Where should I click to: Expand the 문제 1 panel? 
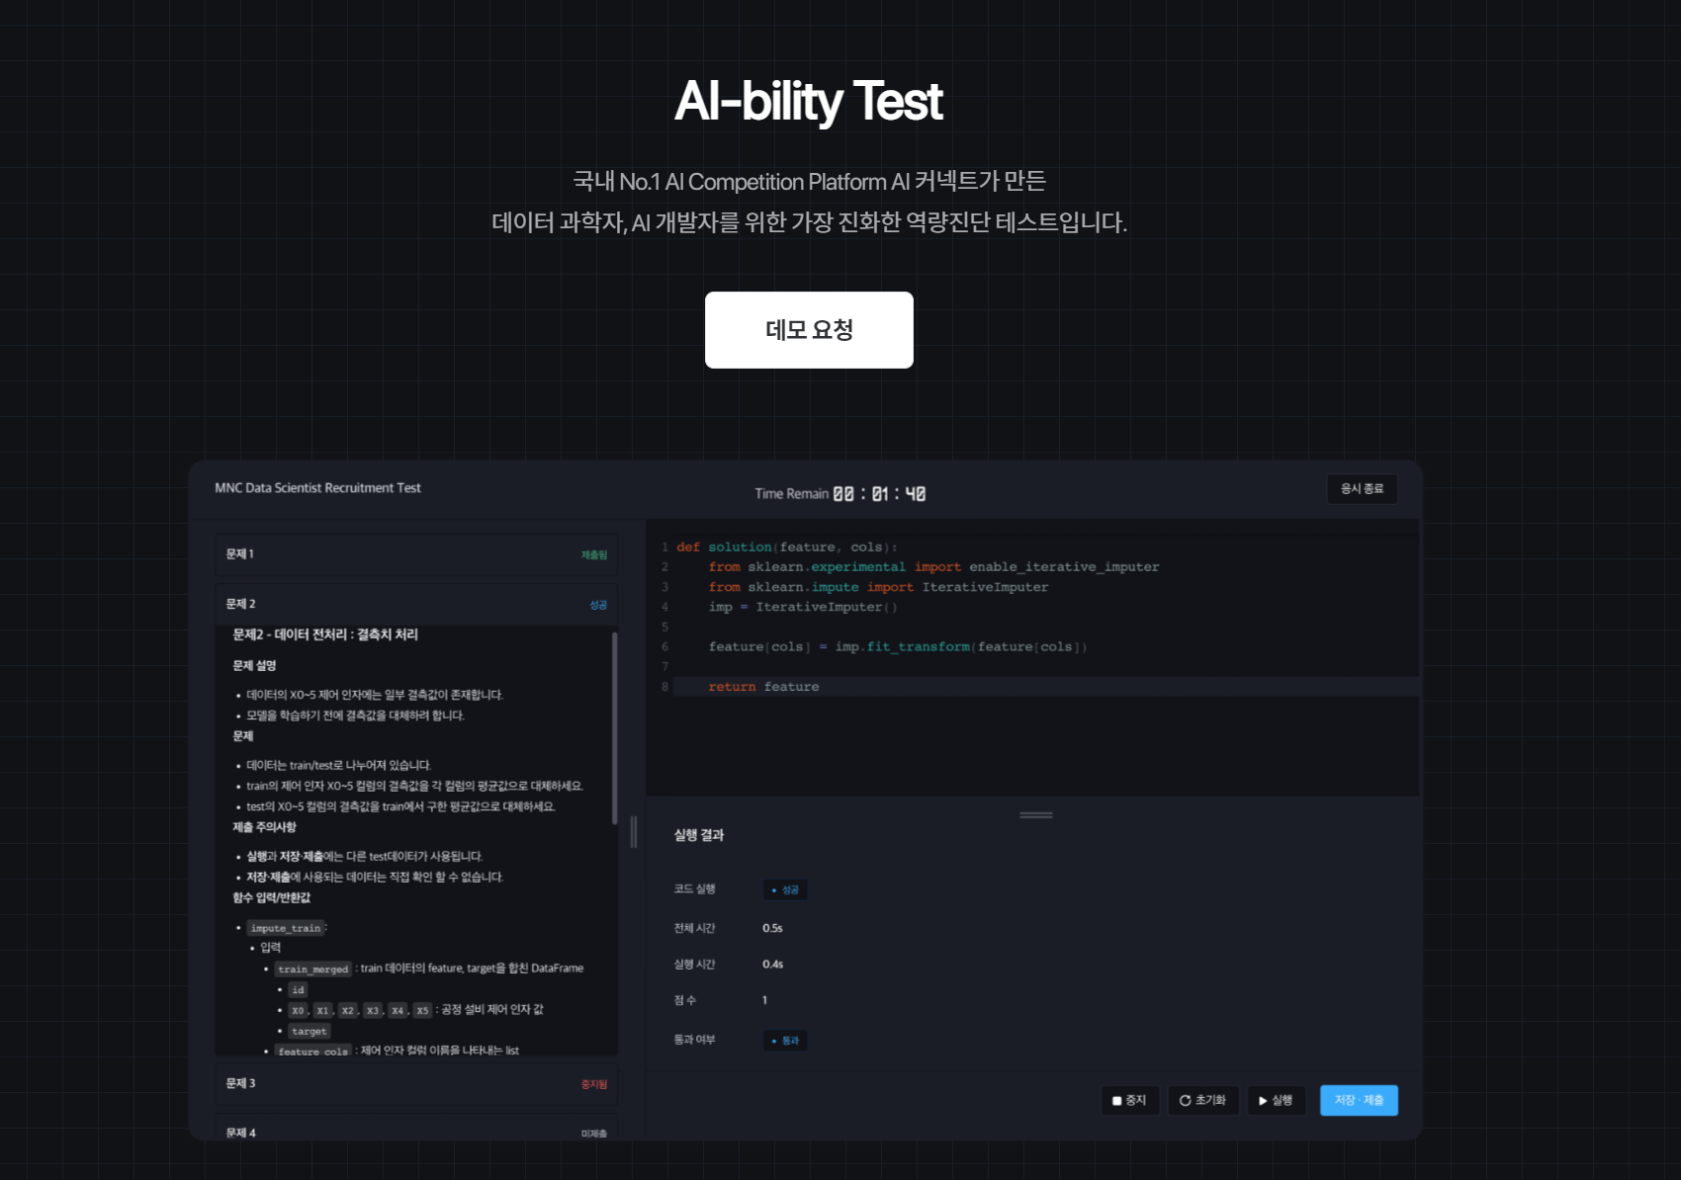pyautogui.click(x=416, y=554)
